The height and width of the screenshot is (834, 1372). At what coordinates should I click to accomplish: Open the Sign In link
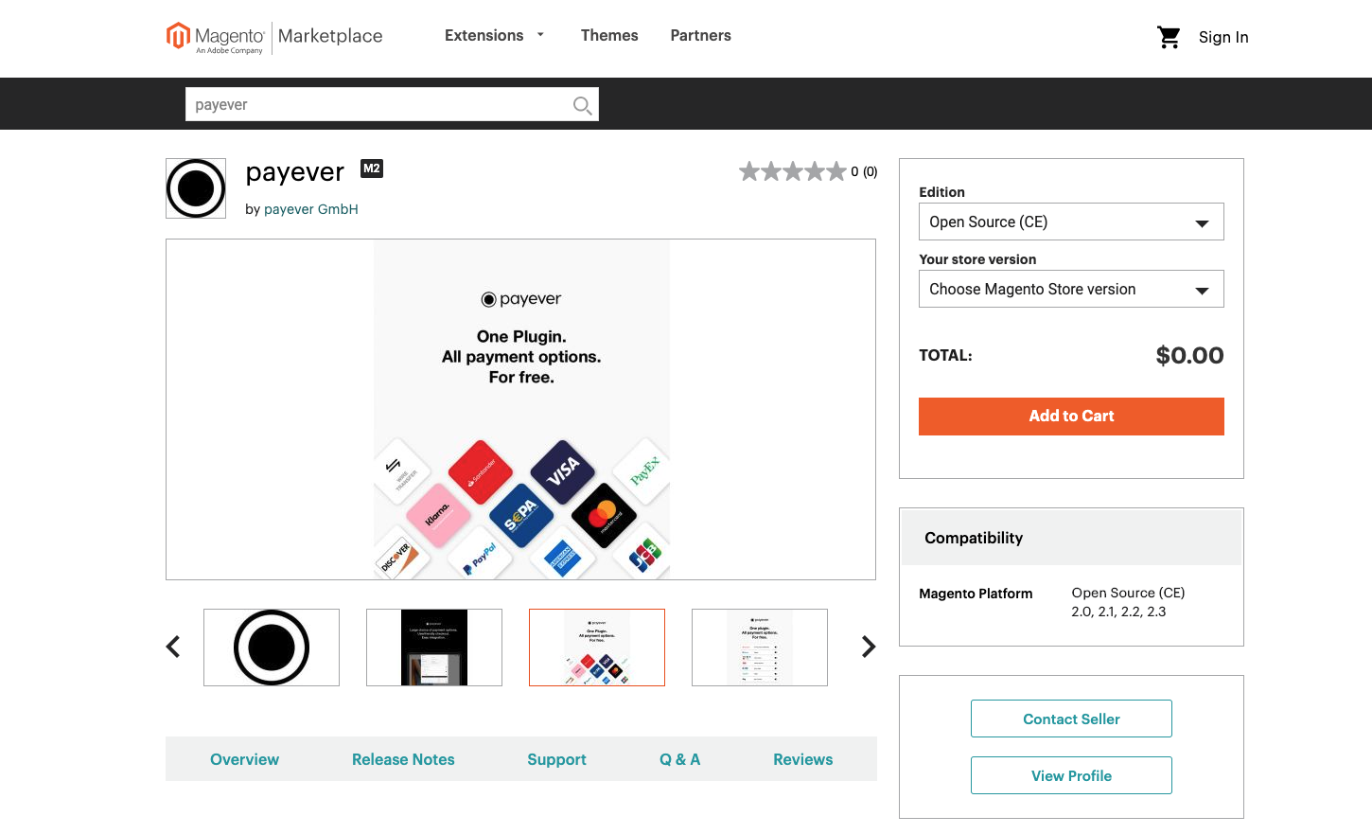point(1223,37)
